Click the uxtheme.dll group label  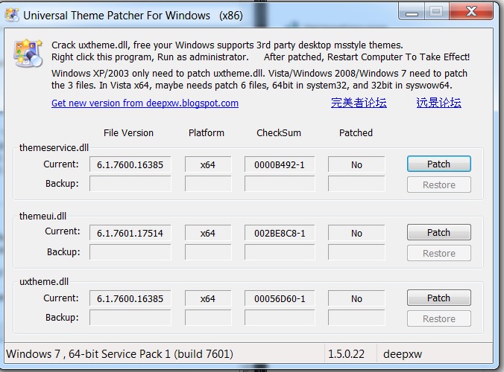[x=44, y=281]
